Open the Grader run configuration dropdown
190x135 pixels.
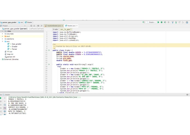tap(151, 22)
